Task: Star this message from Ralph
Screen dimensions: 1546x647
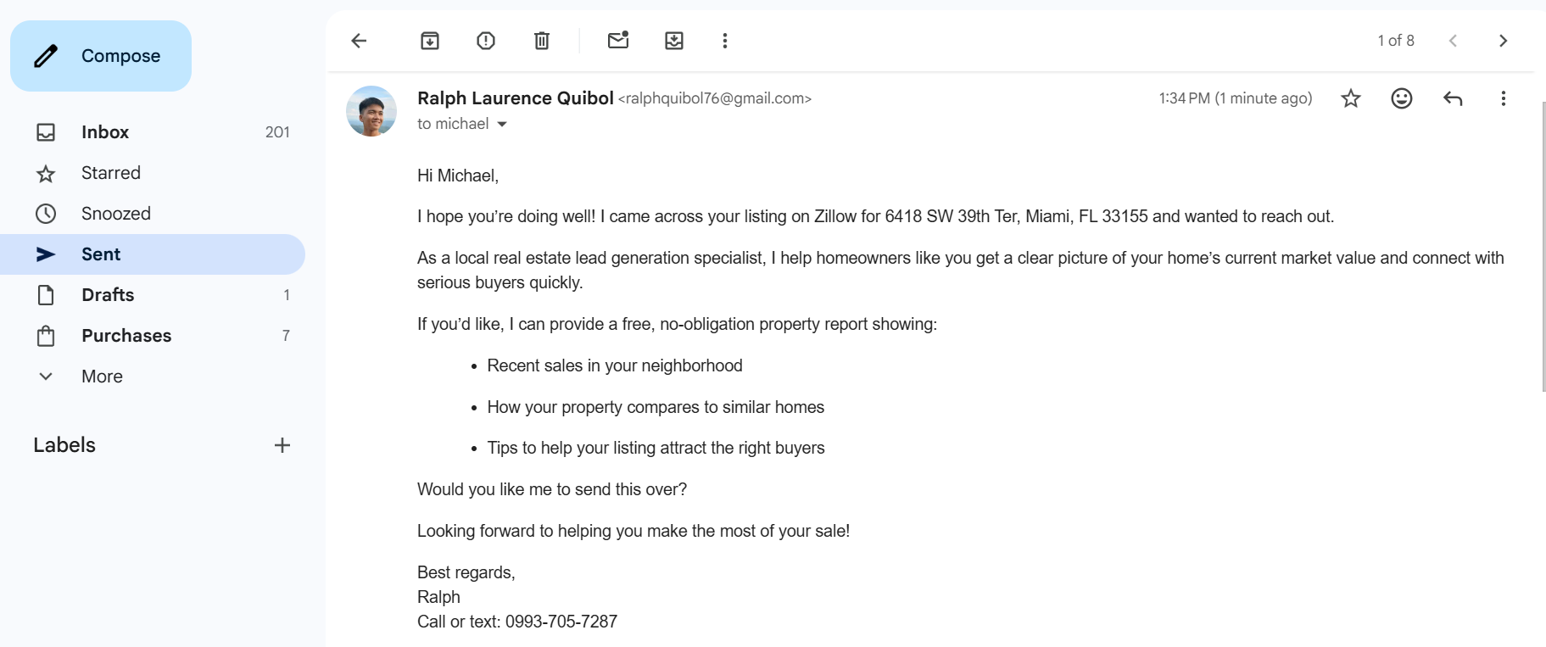Action: coord(1351,98)
